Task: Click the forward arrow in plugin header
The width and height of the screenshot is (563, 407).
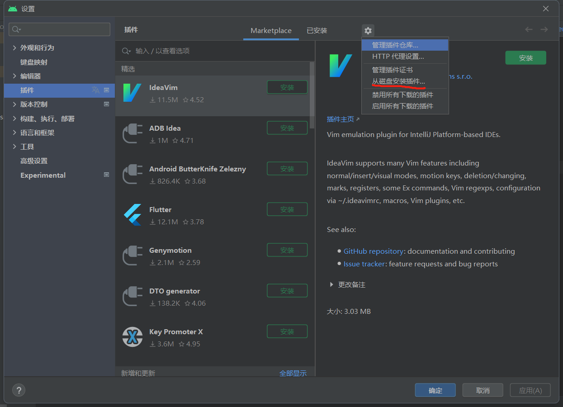Action: point(544,29)
